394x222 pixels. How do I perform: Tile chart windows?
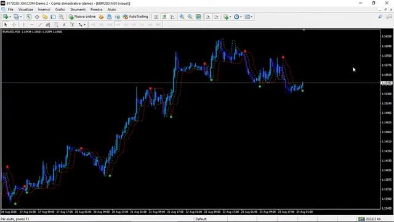point(198,17)
